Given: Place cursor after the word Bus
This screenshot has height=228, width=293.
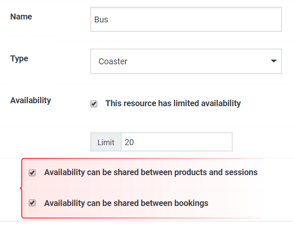Looking at the screenshot, I should [x=109, y=19].
